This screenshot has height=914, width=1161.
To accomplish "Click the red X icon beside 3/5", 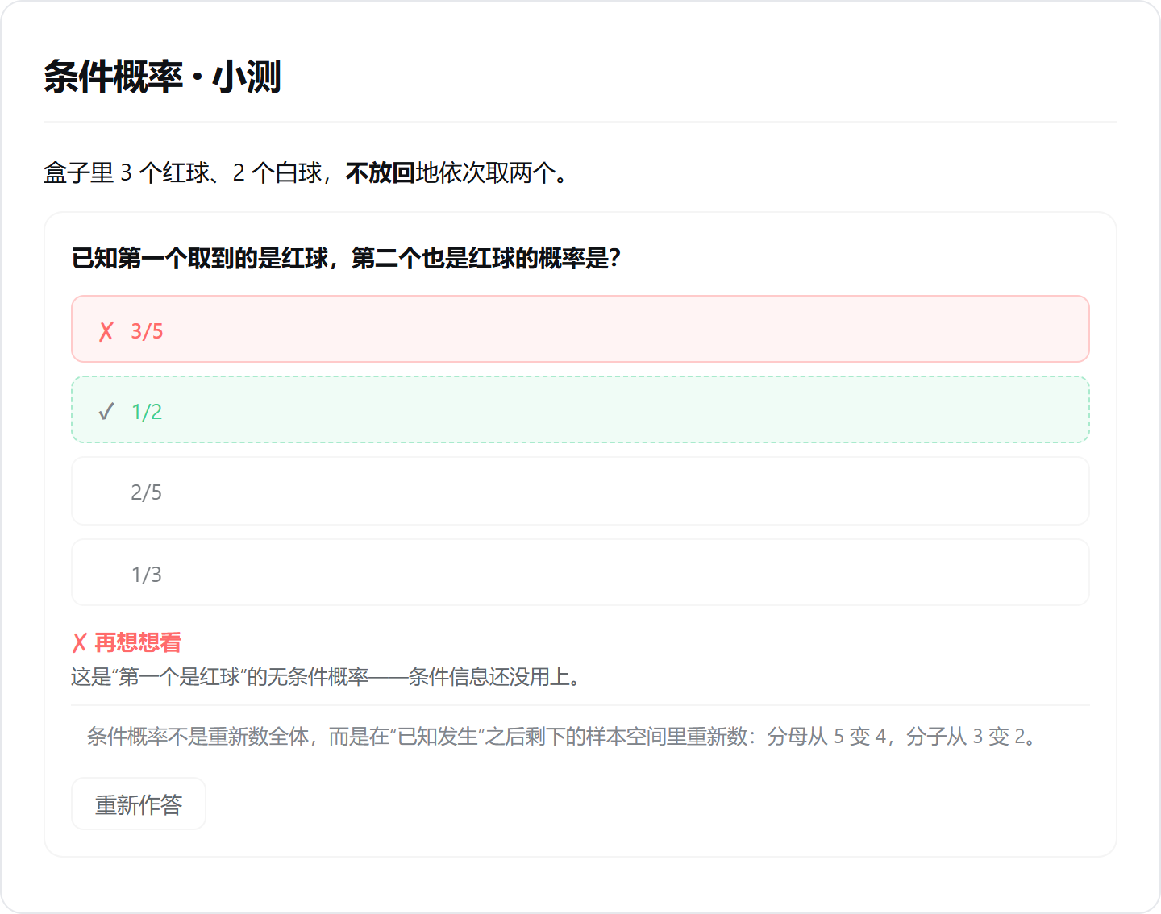I will tap(106, 331).
